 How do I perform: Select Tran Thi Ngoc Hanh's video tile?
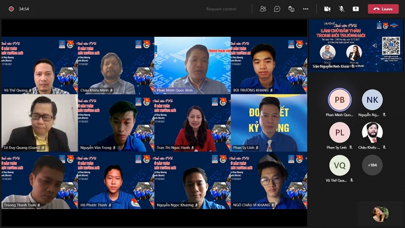click(x=193, y=123)
